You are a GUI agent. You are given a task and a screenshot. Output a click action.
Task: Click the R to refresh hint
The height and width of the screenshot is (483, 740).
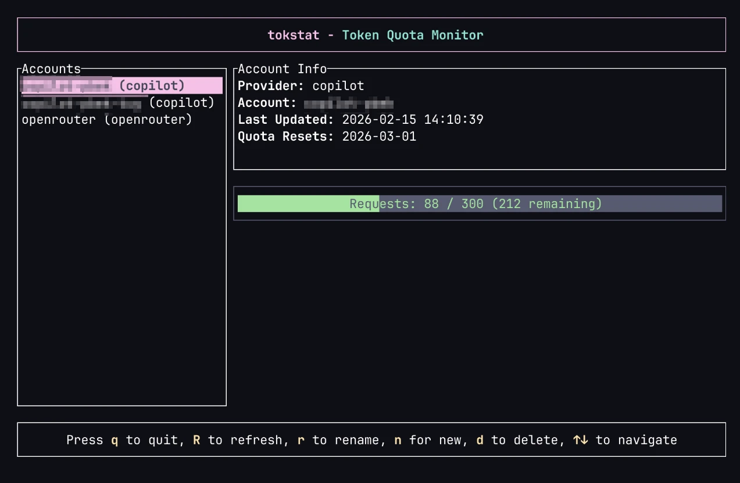(x=237, y=440)
